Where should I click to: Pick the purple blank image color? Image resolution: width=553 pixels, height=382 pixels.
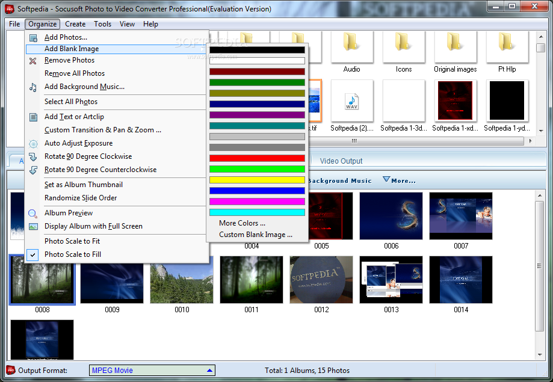tap(257, 115)
